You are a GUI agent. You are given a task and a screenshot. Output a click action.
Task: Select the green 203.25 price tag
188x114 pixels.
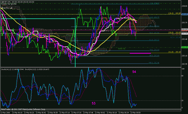[x=184, y=47]
